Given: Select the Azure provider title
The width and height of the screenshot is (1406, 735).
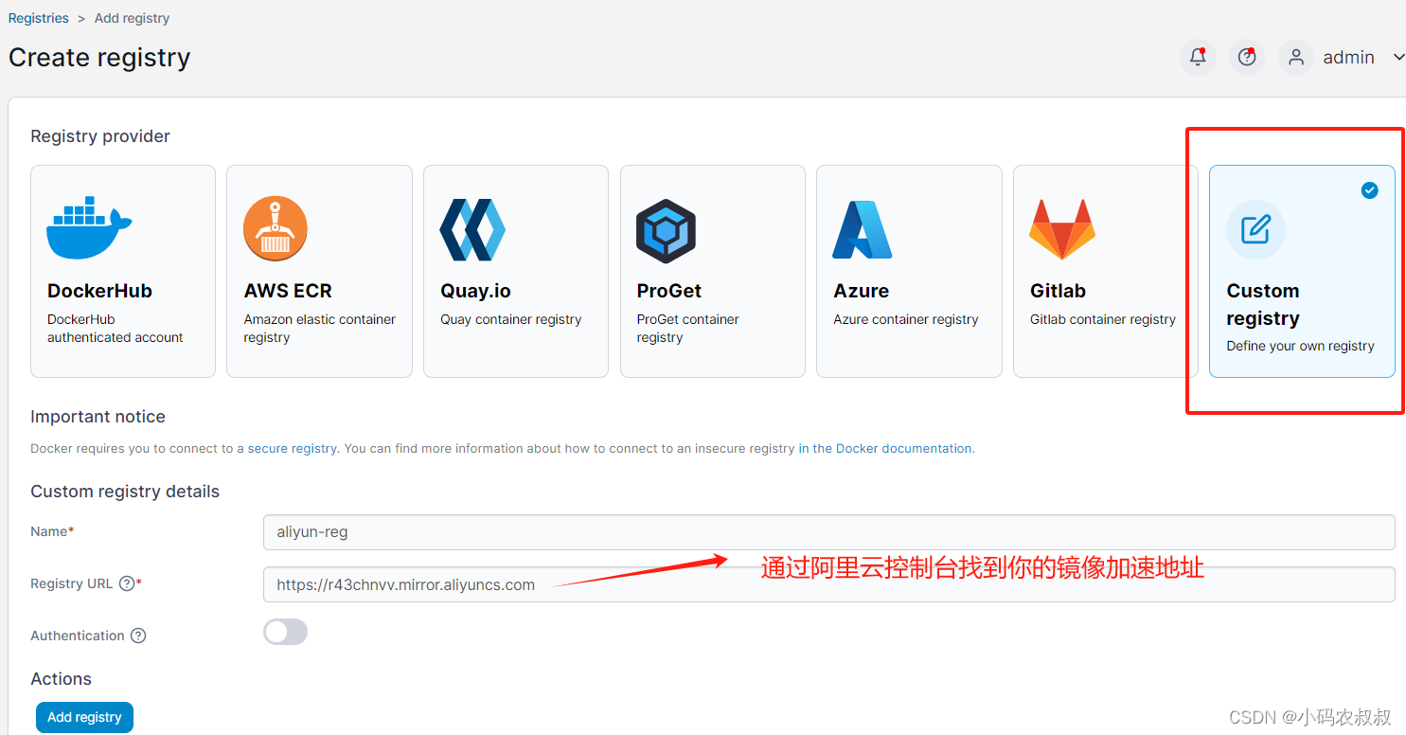Looking at the screenshot, I should [x=862, y=291].
